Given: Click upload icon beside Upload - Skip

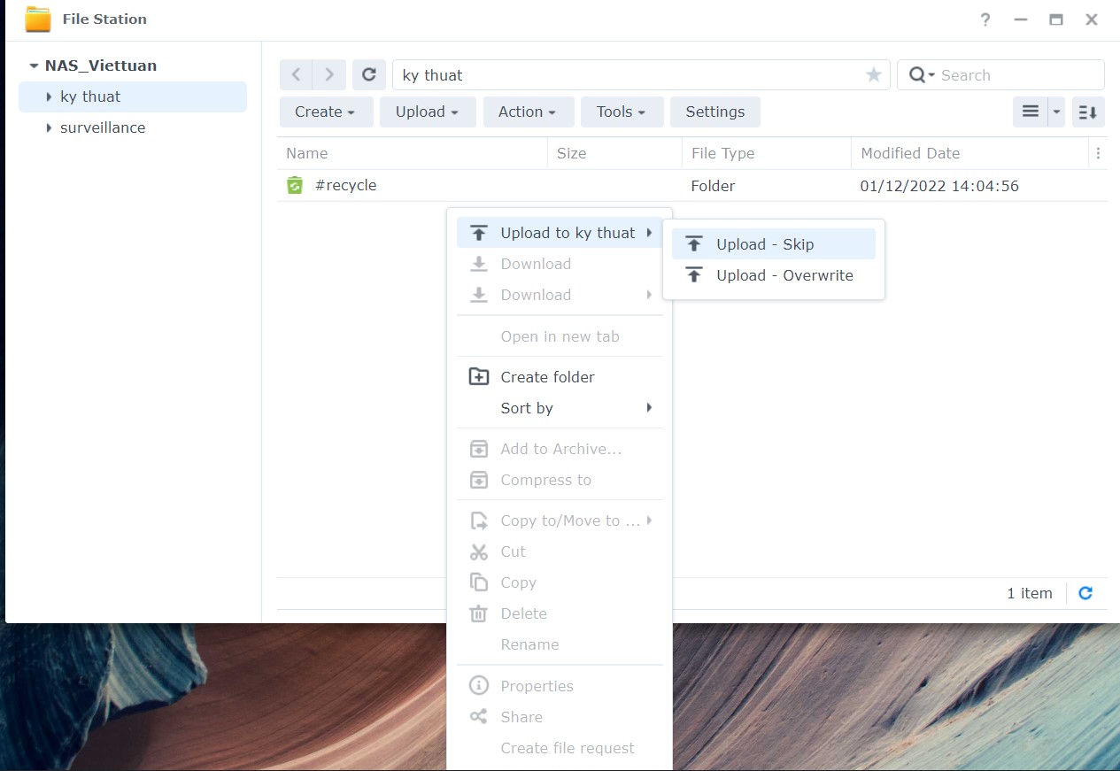Looking at the screenshot, I should [x=695, y=244].
